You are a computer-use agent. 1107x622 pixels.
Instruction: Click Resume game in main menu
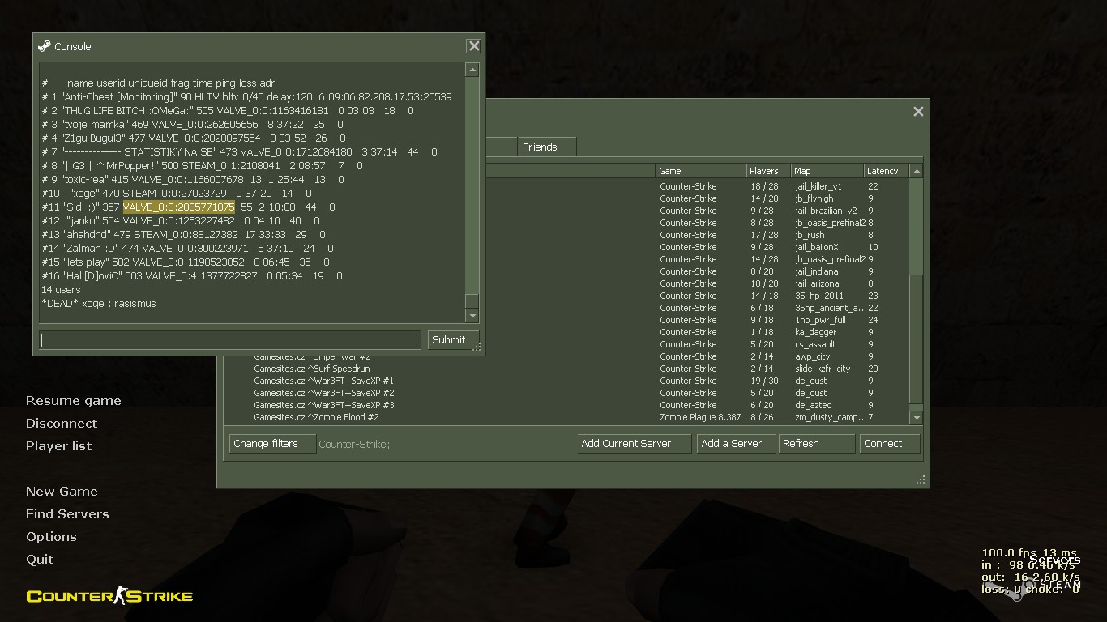click(74, 401)
